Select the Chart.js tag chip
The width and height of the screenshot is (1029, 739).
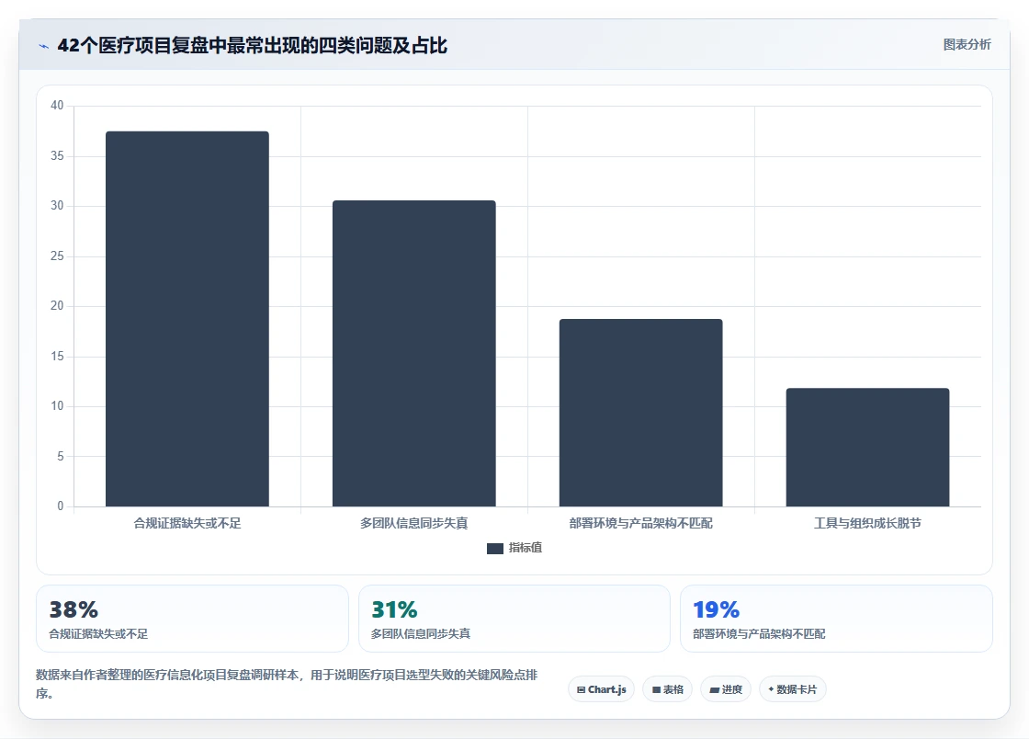pos(601,689)
